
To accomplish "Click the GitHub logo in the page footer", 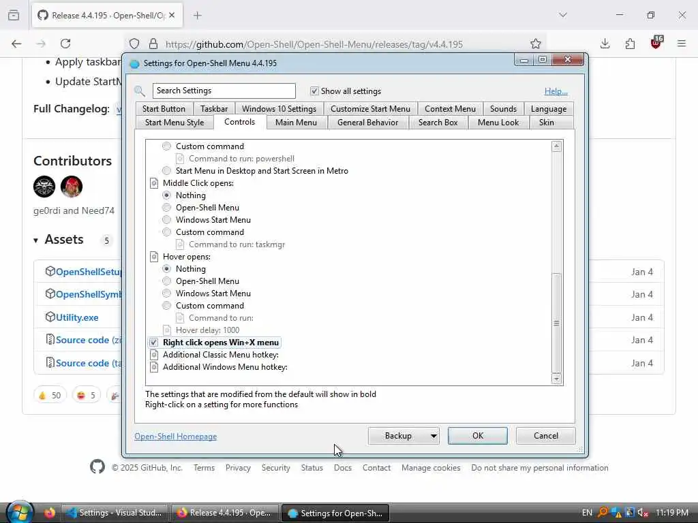I will pos(97,466).
